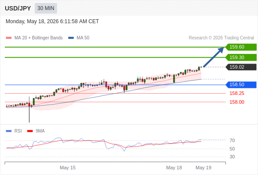Click the pink MA 20 Bollinger Bands swatch
Screen dimensions: 258x175
pyautogui.click(x=9, y=38)
